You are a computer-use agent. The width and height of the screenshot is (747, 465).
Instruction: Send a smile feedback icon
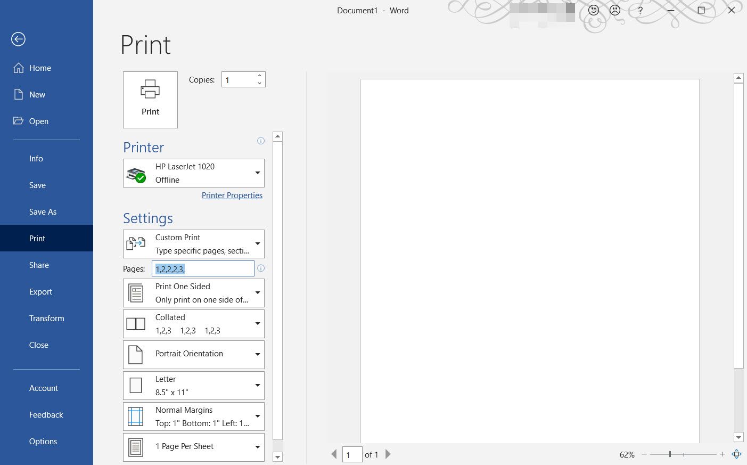pyautogui.click(x=594, y=10)
